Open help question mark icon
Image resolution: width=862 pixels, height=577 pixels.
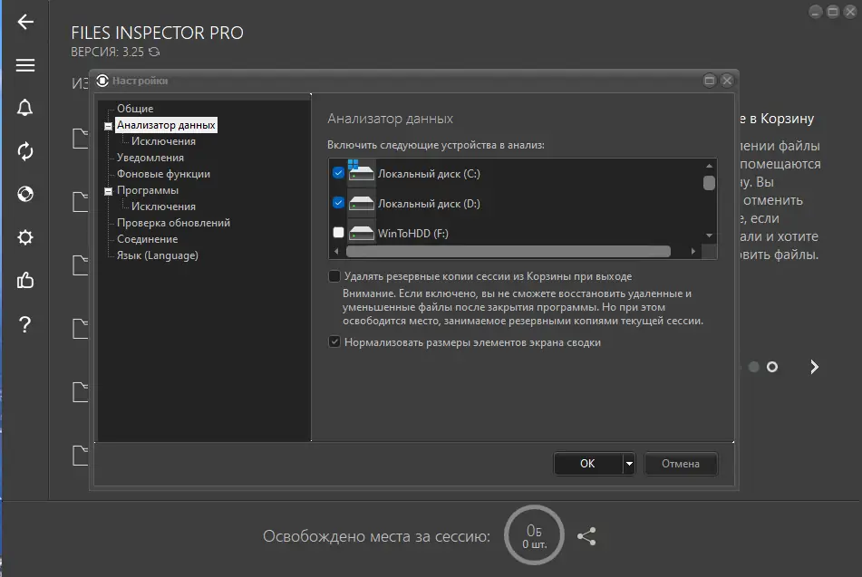(24, 324)
